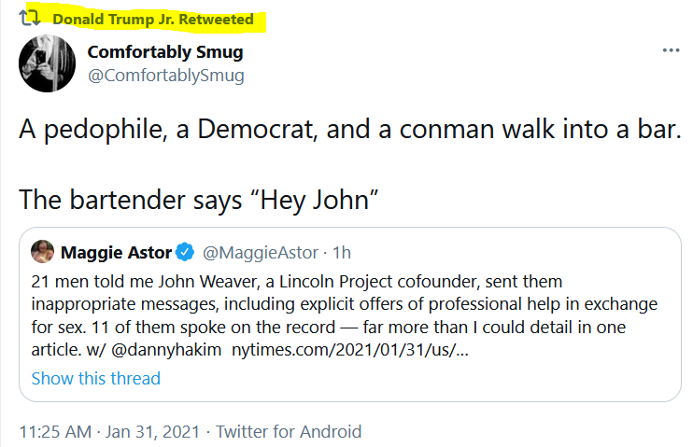Click Show this thread
This screenshot has width=693, height=447.
(x=96, y=379)
